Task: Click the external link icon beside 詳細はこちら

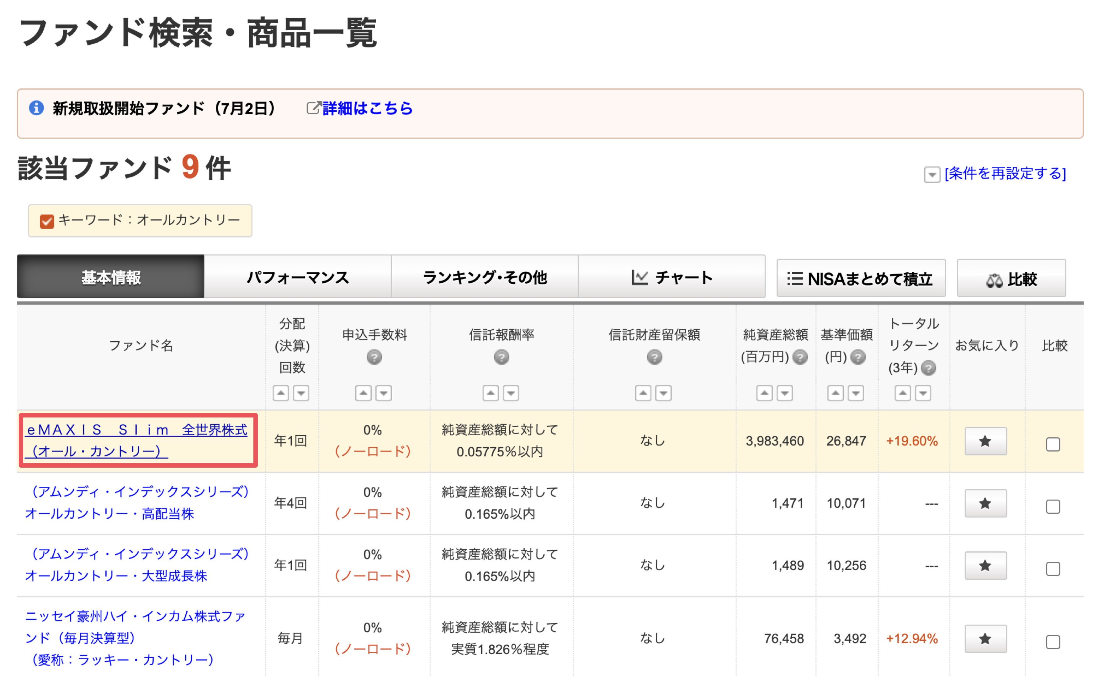Action: [314, 108]
